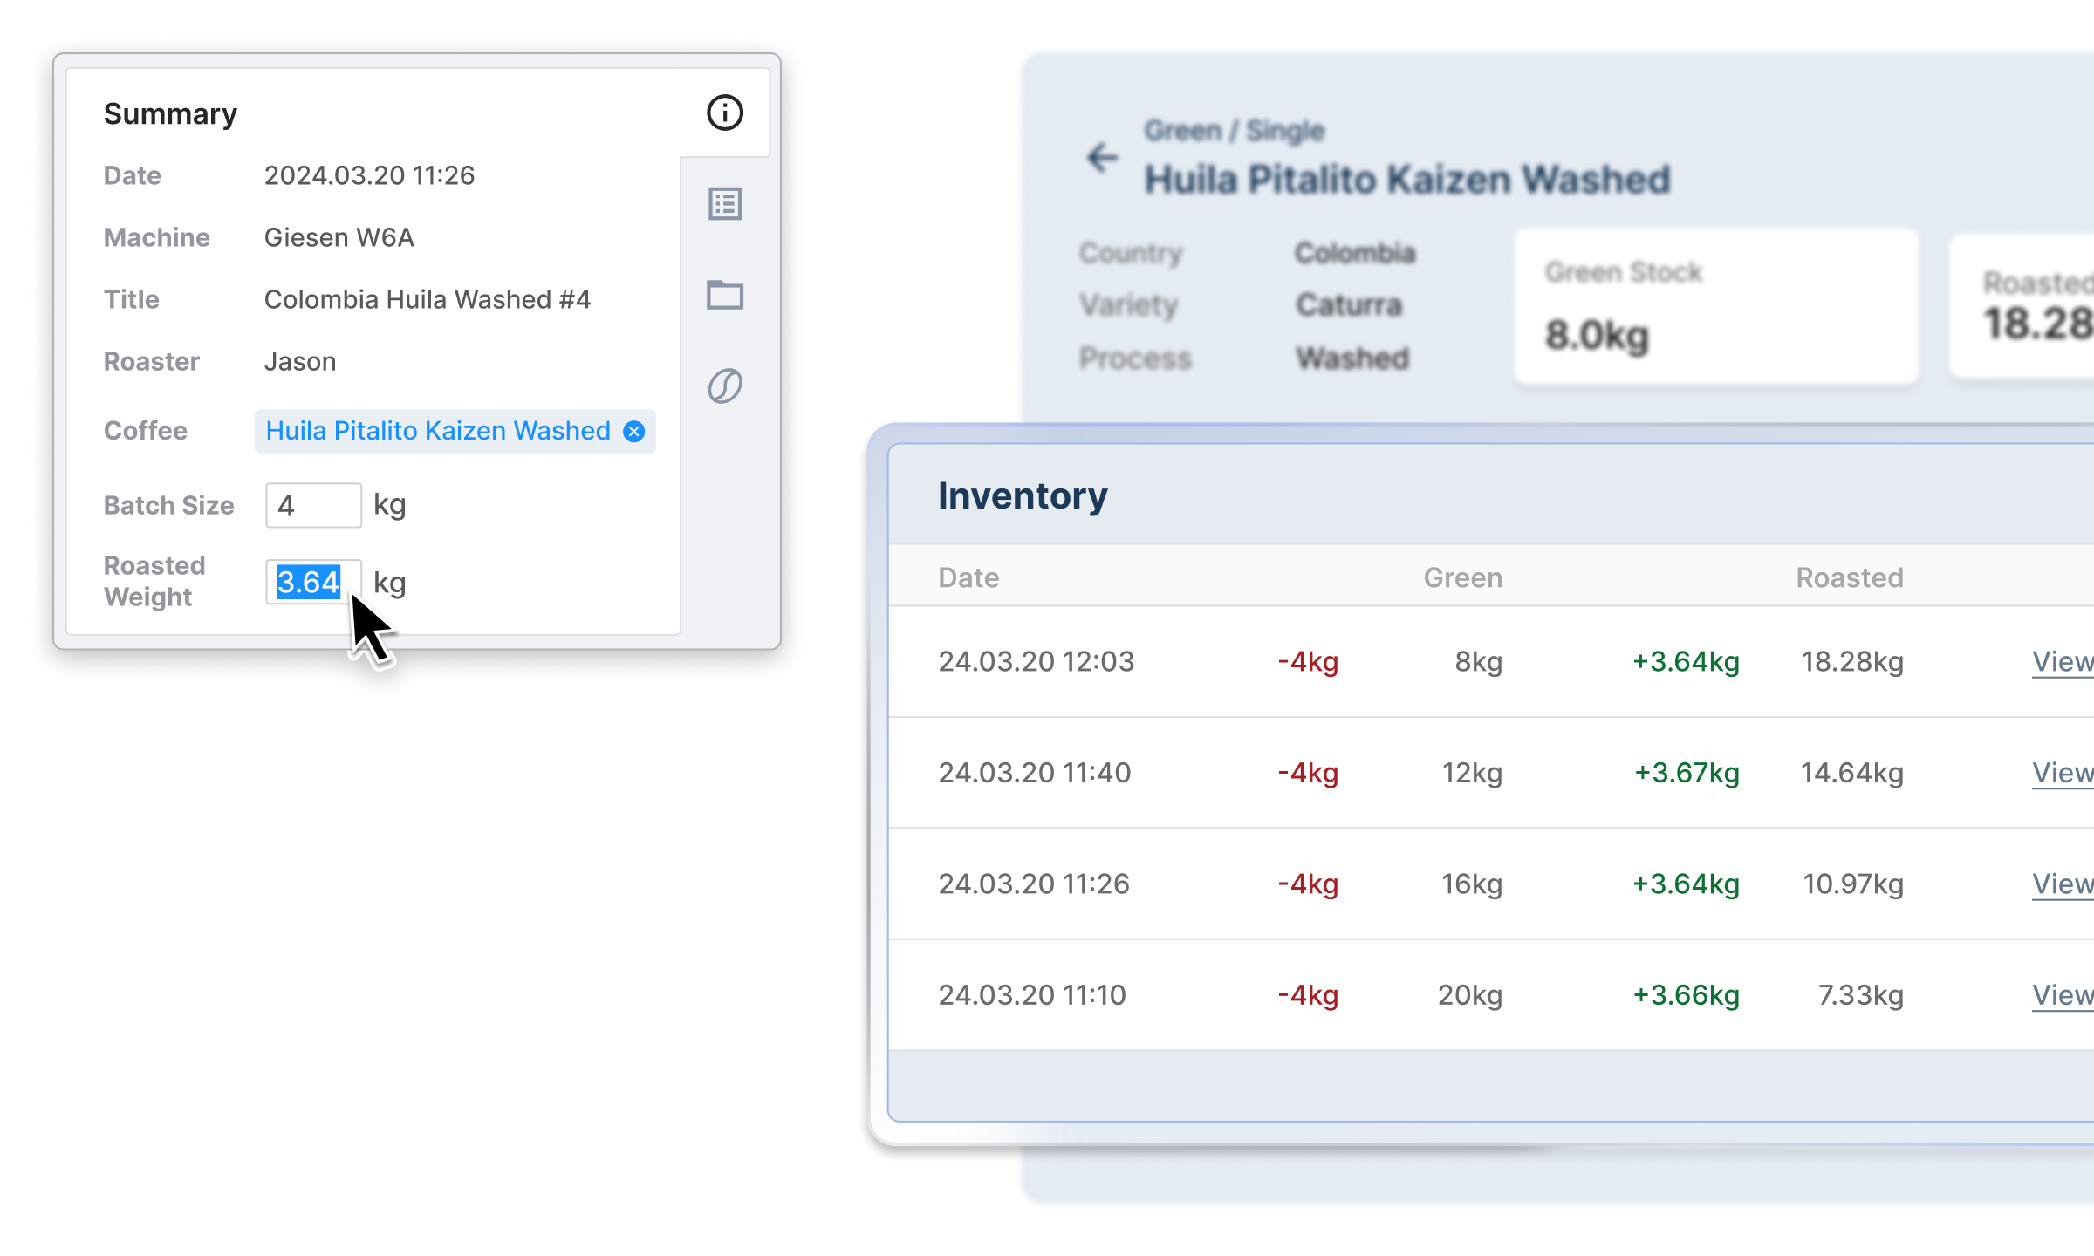
Task: Click the Green / Single breadcrumb
Action: 1234,131
